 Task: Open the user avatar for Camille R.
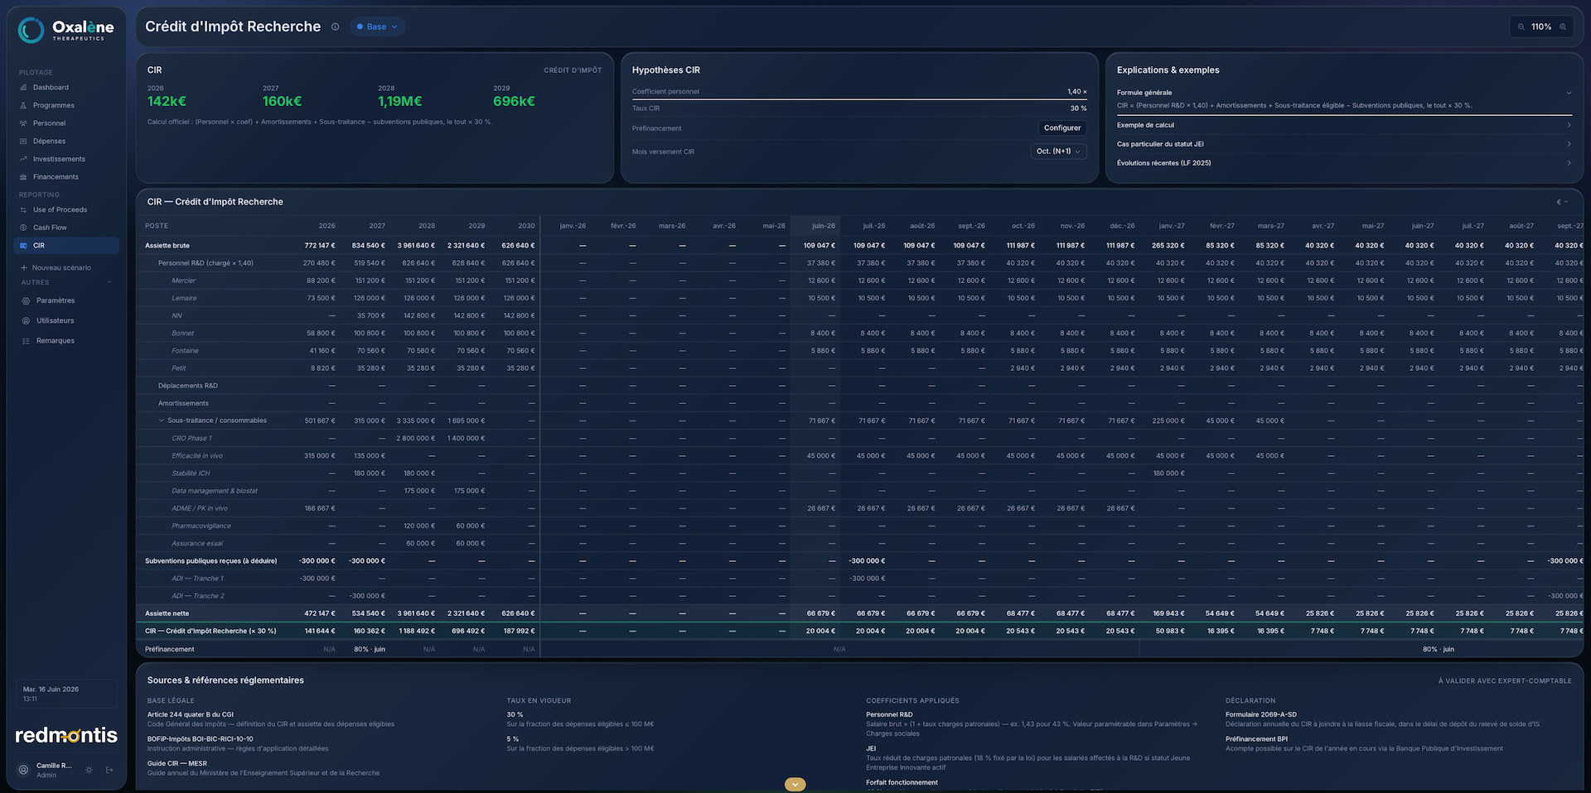click(x=23, y=770)
